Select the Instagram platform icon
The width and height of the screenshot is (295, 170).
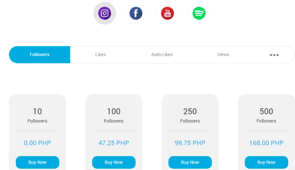(104, 13)
